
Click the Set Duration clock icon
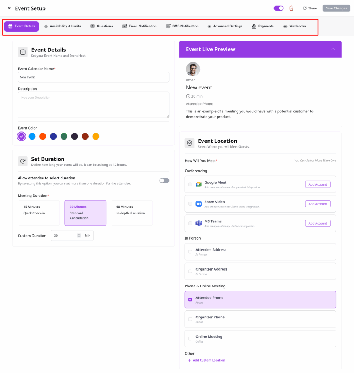[x=23, y=161]
